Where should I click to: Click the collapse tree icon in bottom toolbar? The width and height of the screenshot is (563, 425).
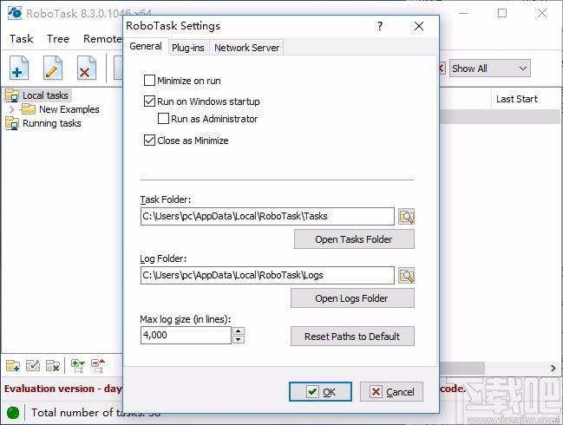click(x=98, y=366)
